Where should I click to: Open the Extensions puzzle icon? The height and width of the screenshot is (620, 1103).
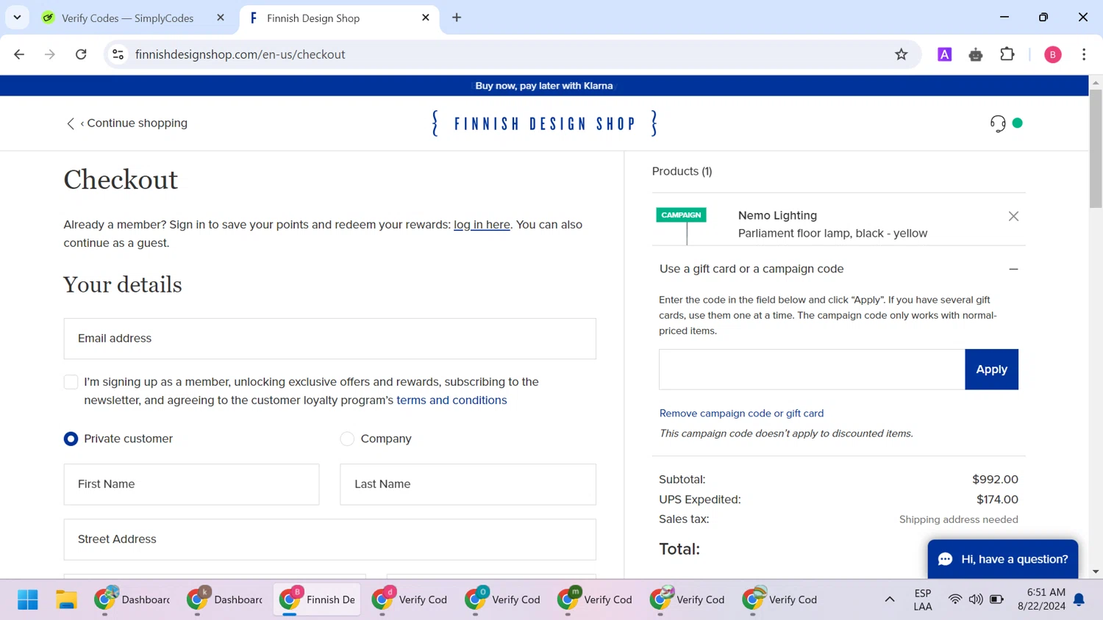[x=1007, y=54]
